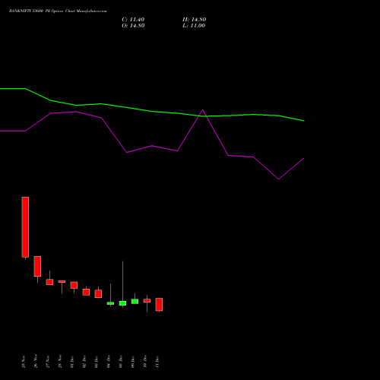Click the low value L: 11.00
Viewport: 380px width, 380px height.
(194, 26)
